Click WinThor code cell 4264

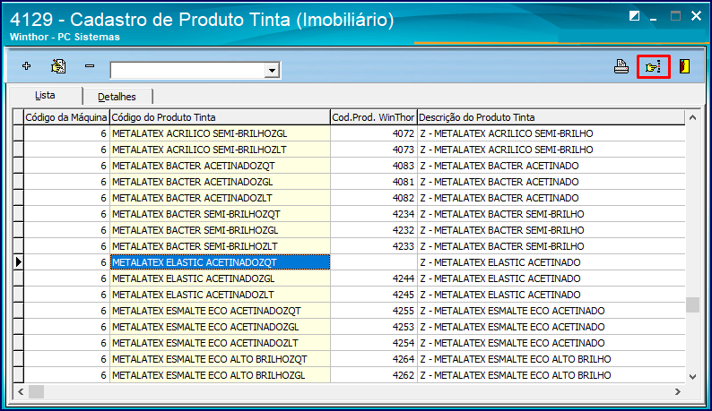click(x=373, y=359)
